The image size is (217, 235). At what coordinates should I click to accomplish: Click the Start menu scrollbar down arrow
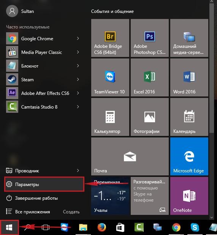pos(212,217)
